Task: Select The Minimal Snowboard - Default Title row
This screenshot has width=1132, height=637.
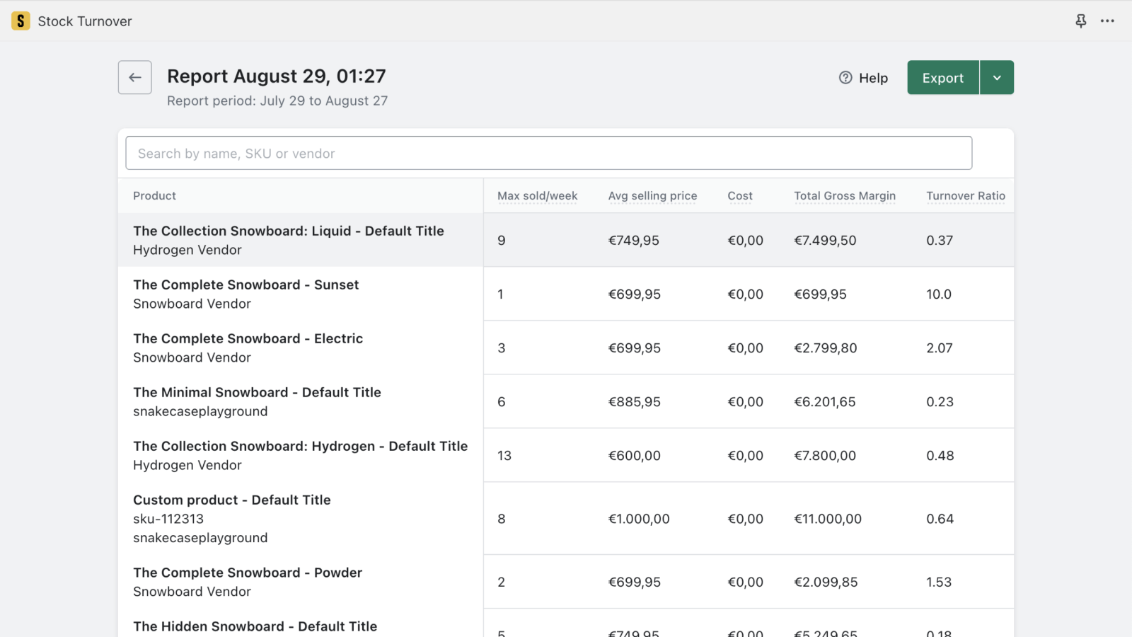Action: coord(566,401)
